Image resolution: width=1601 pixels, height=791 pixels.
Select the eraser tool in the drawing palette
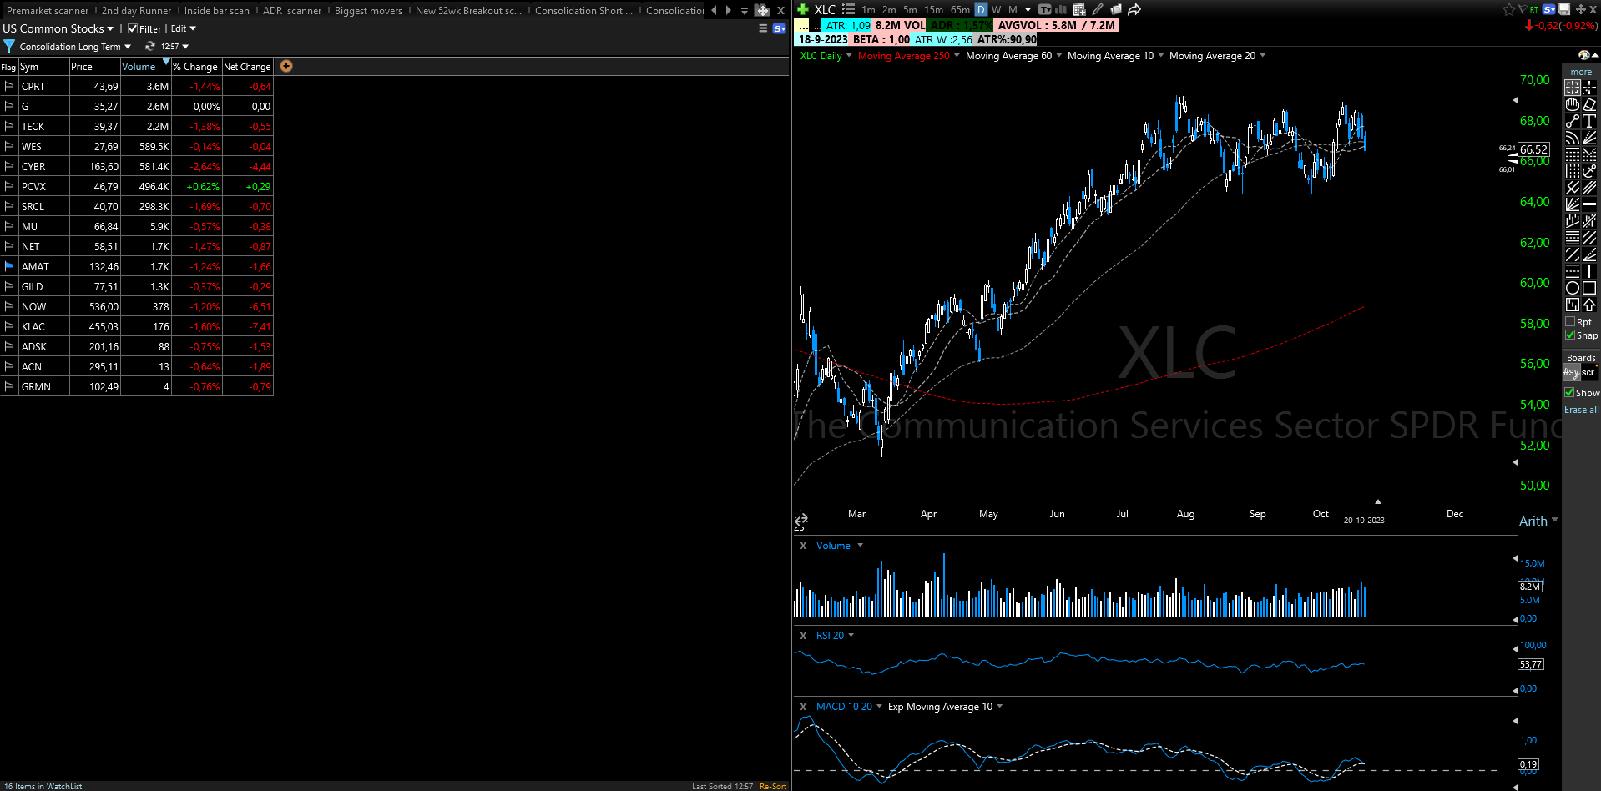coord(1589,104)
